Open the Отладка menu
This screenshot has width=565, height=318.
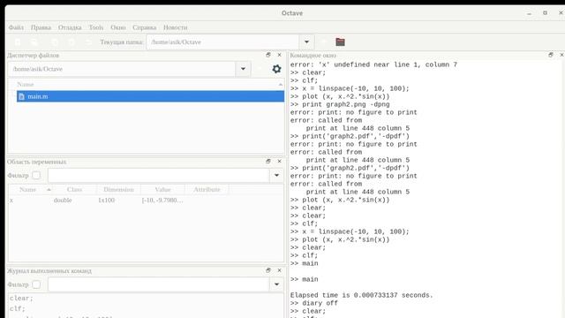pyautogui.click(x=70, y=27)
